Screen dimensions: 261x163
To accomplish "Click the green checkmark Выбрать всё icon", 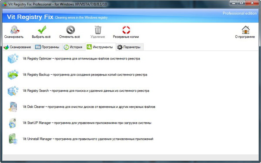I will click(x=42, y=30).
